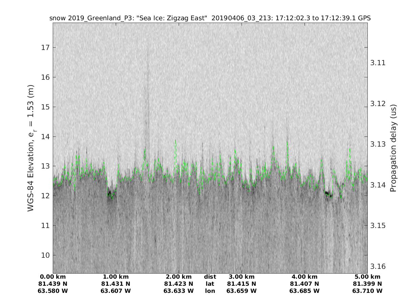Select the 14 elevation tick label
This screenshot has height=304, width=406.
[45, 136]
